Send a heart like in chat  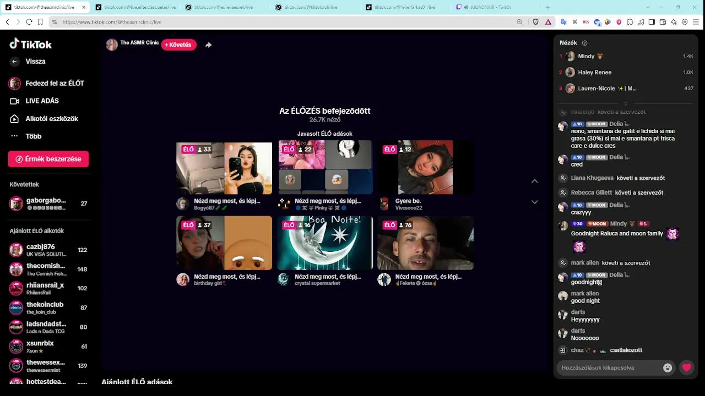click(686, 368)
